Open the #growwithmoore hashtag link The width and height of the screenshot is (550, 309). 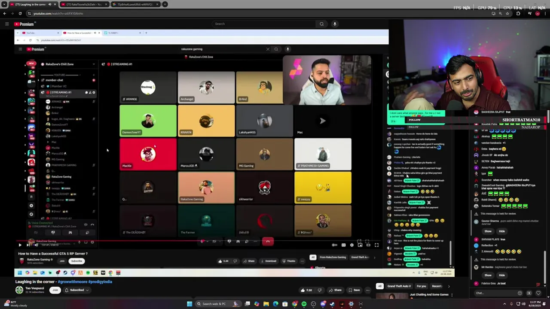point(72,282)
